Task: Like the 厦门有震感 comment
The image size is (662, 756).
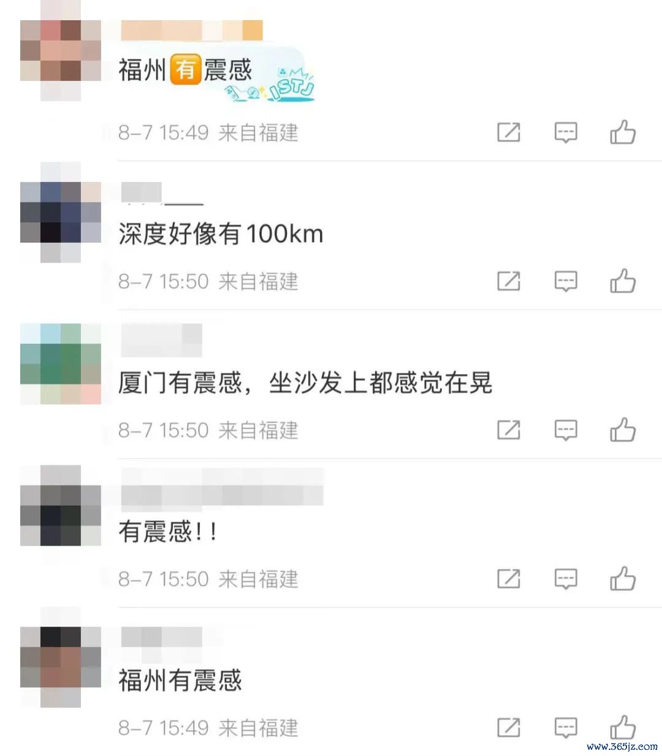Action: click(623, 430)
